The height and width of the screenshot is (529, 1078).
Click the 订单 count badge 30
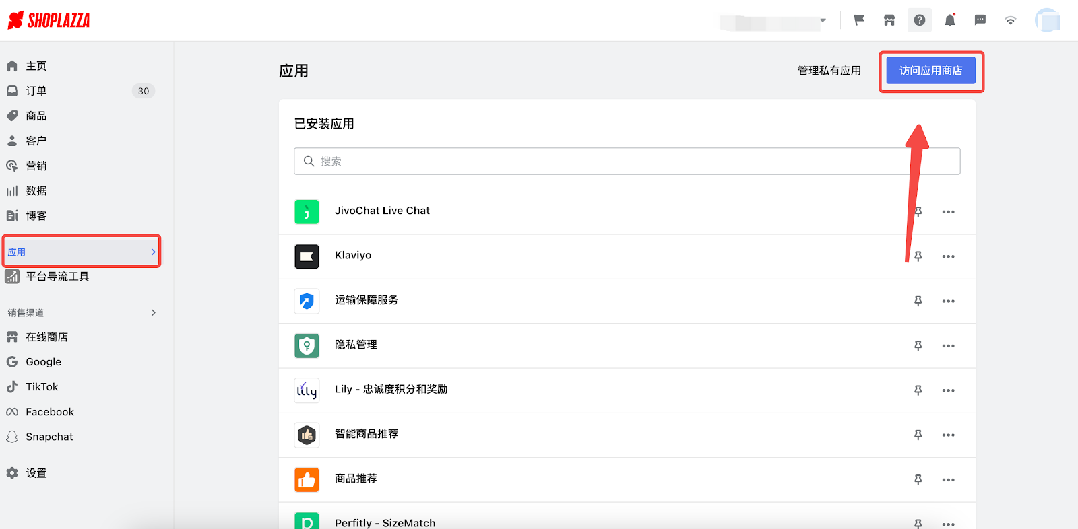(x=144, y=91)
